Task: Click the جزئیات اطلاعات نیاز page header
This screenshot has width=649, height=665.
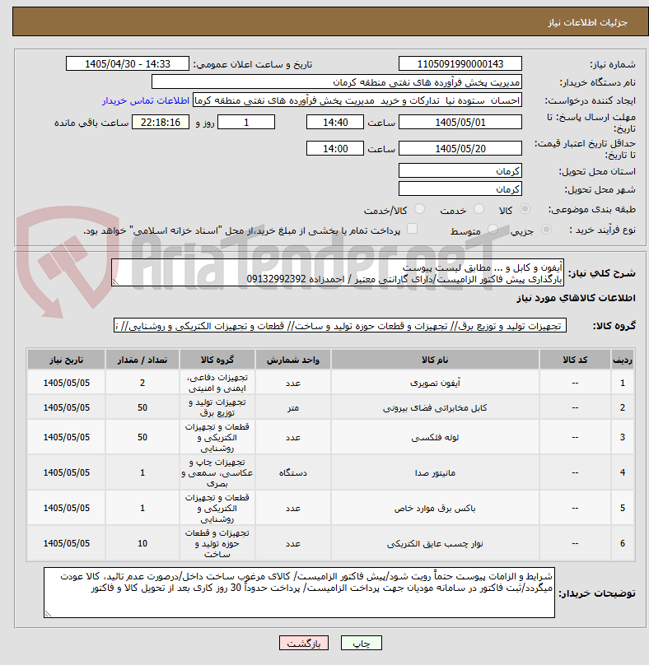Action: coord(587,22)
